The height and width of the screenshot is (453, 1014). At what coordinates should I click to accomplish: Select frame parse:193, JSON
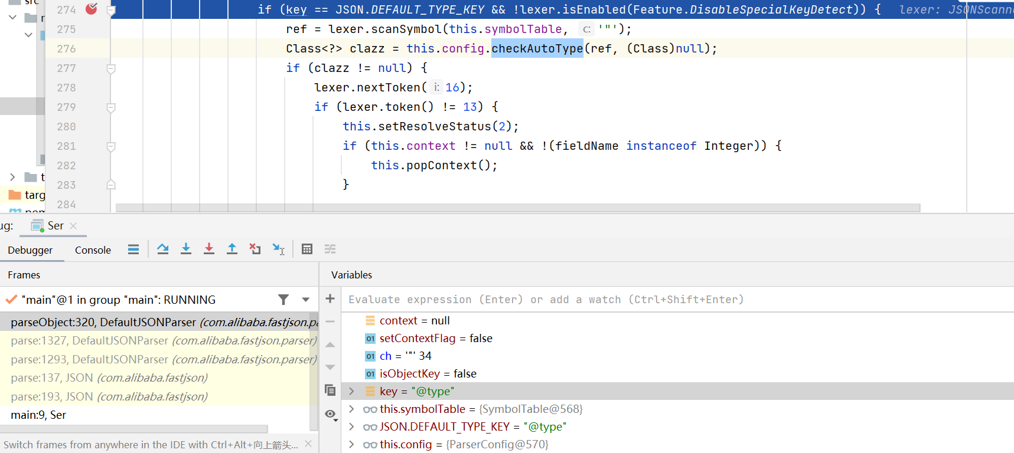[x=155, y=396]
